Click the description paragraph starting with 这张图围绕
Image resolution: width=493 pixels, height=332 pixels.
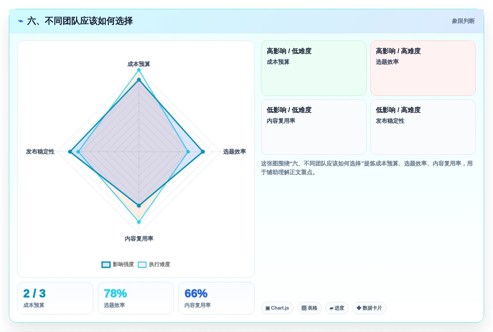point(367,168)
